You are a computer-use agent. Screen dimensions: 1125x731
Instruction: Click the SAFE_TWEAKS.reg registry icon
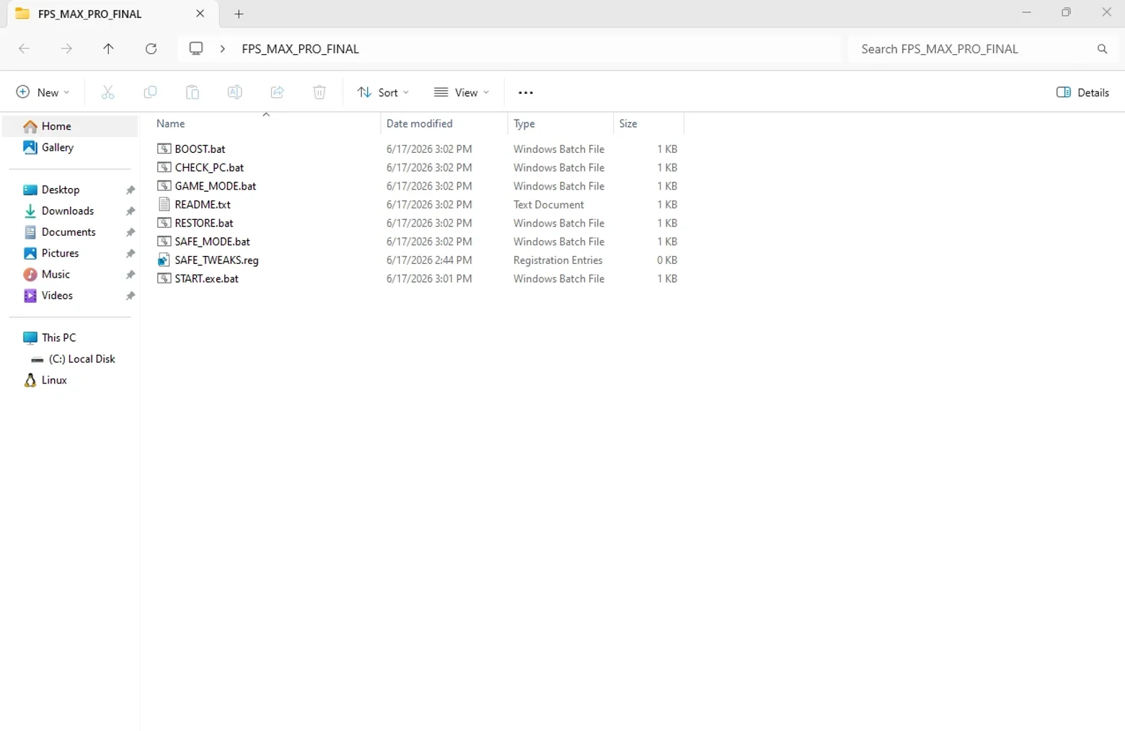coord(164,260)
